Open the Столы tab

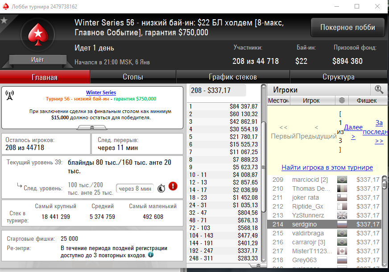tap(133, 77)
